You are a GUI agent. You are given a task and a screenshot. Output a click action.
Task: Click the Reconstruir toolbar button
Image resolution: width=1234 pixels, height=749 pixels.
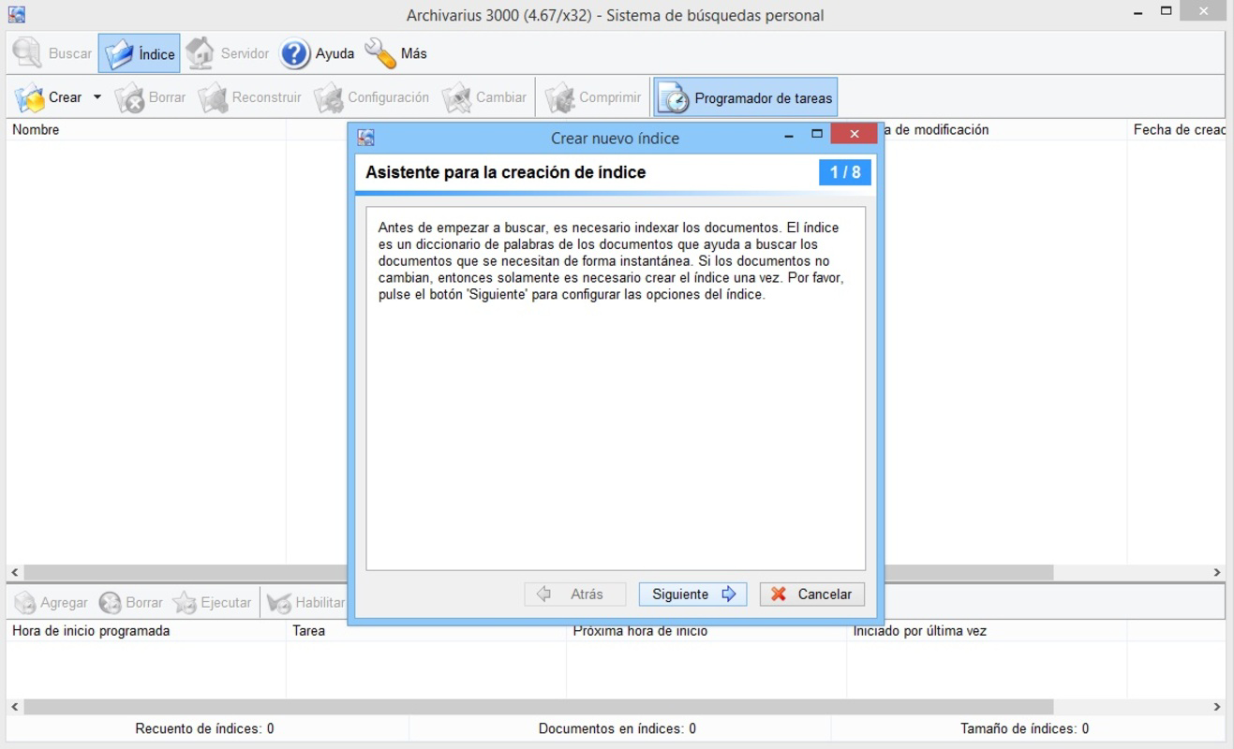pos(250,97)
